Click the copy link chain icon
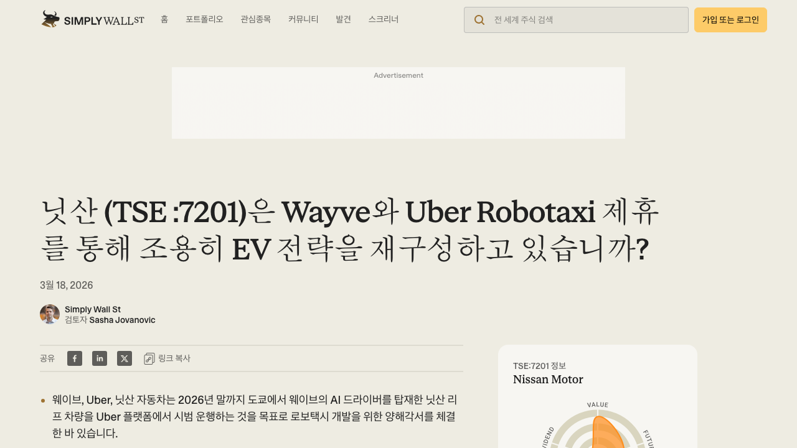 pyautogui.click(x=149, y=358)
